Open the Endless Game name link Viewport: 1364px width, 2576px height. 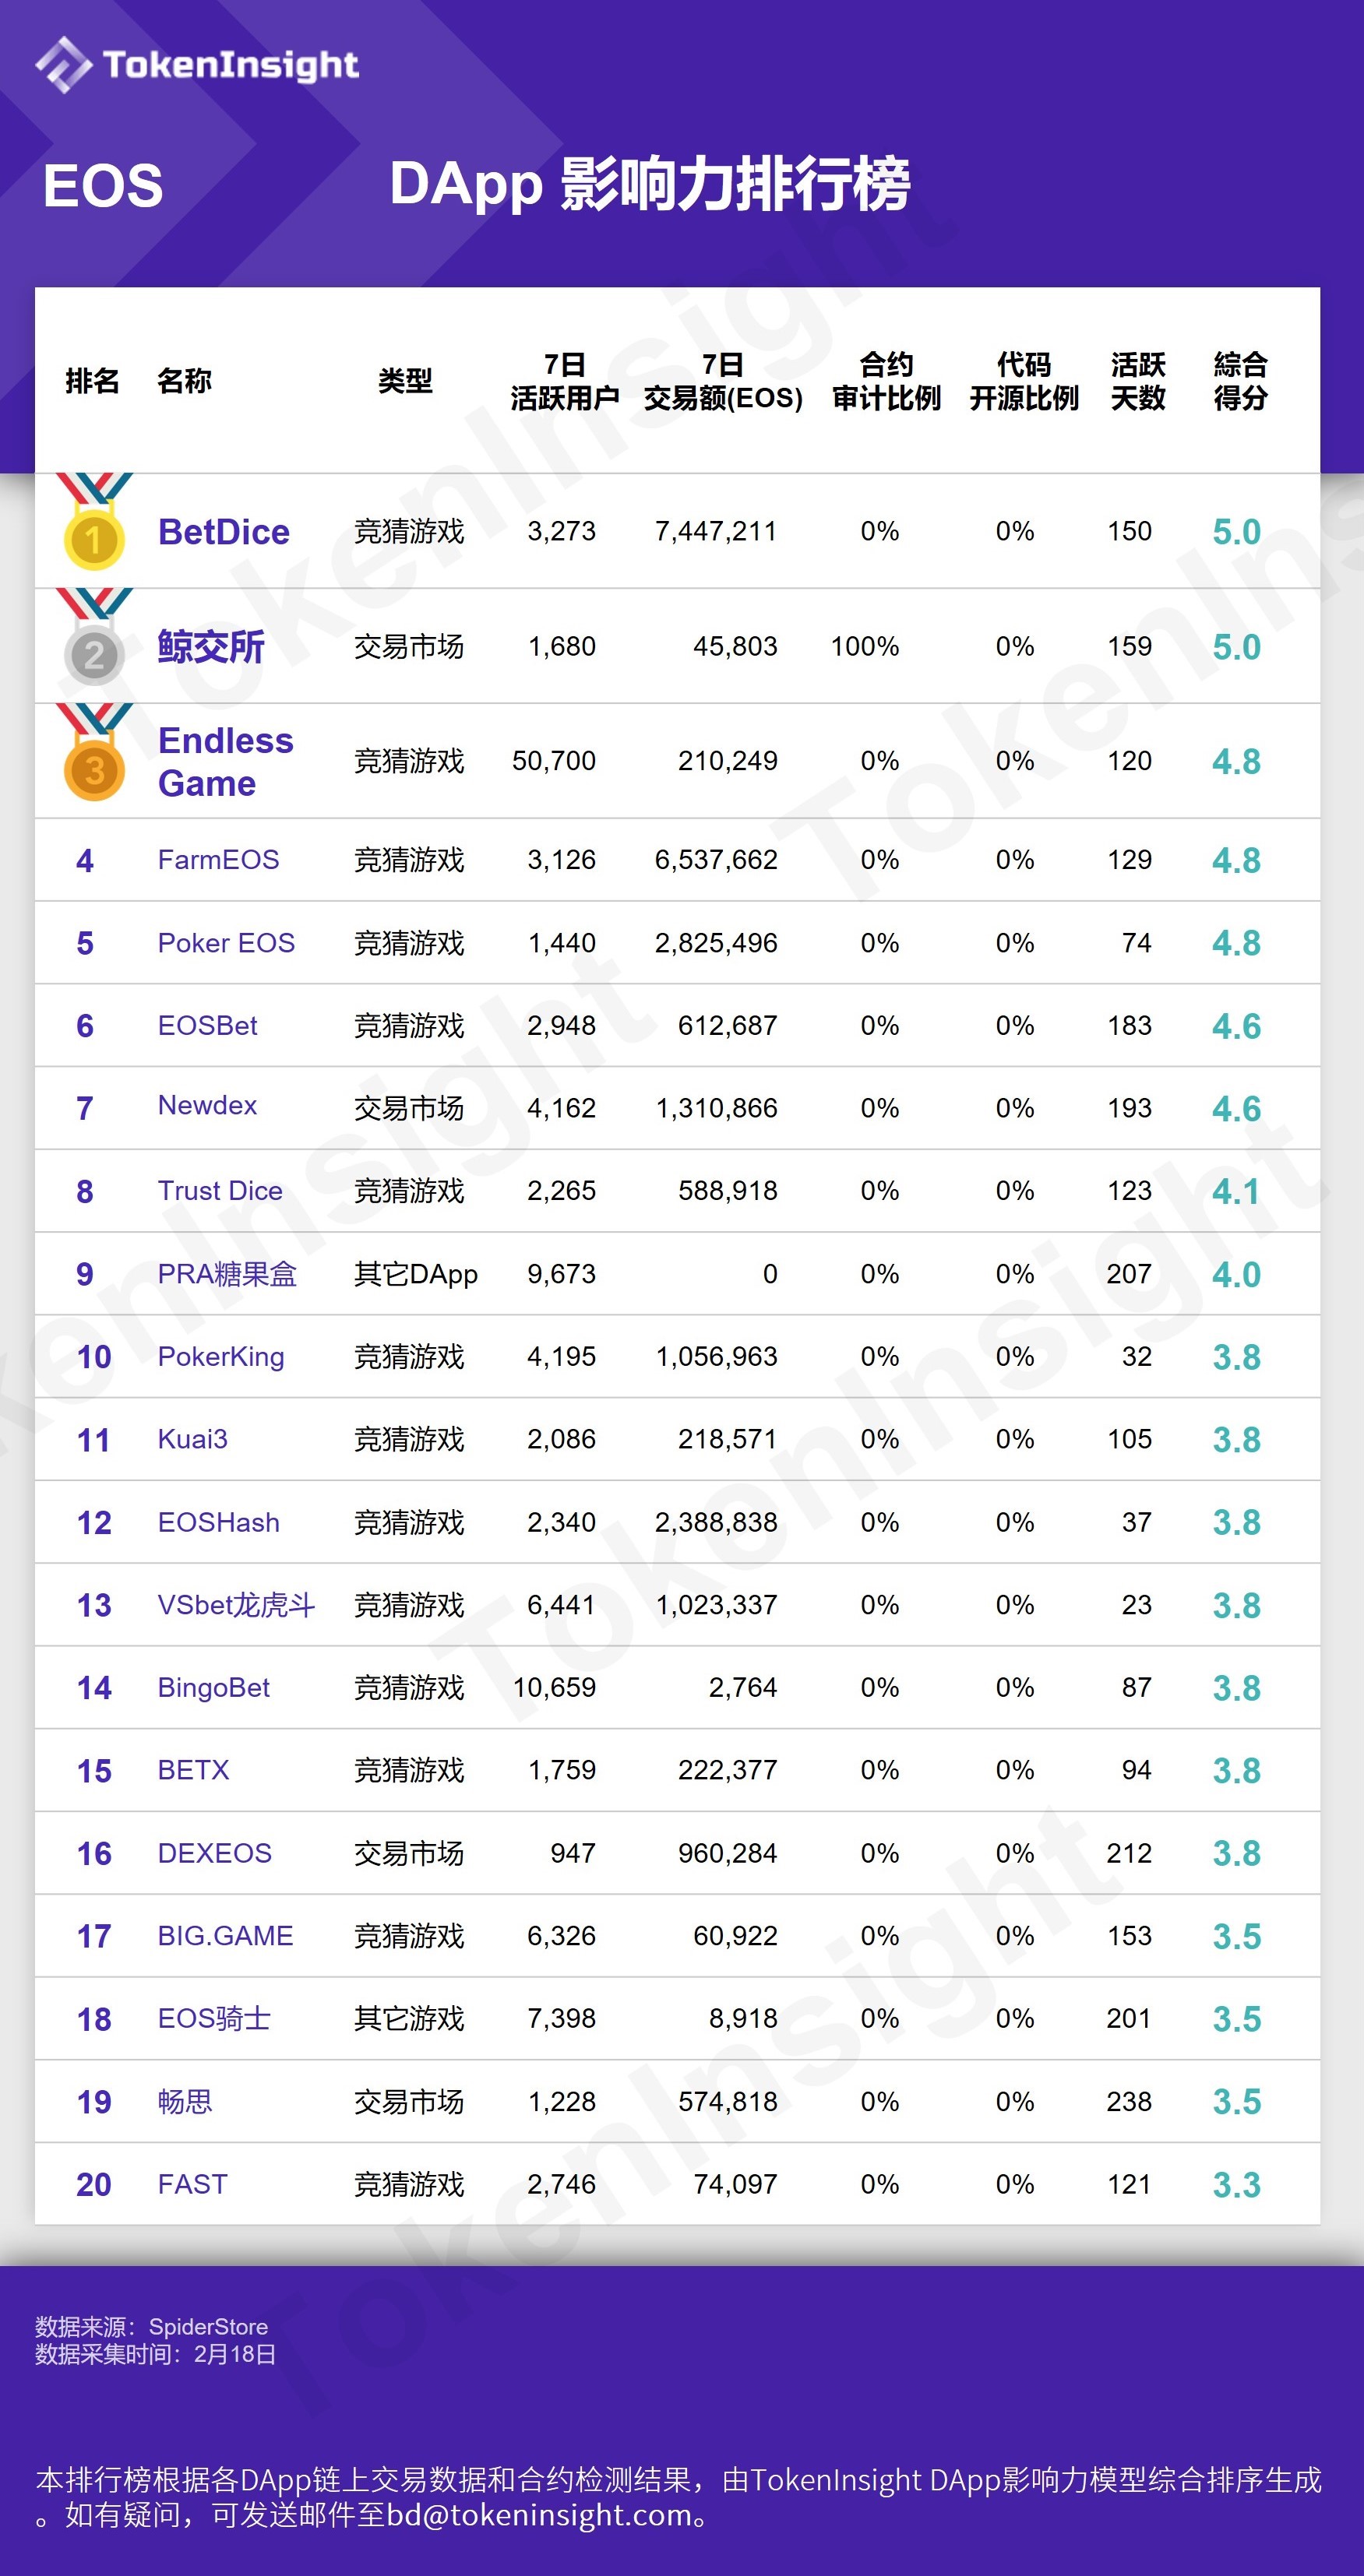[225, 761]
